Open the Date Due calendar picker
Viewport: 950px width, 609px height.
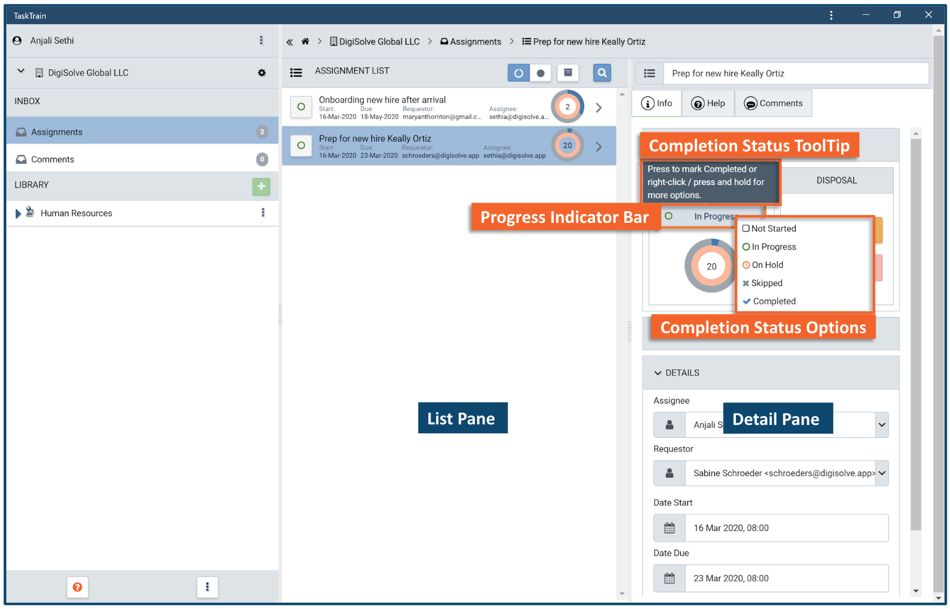coord(669,578)
